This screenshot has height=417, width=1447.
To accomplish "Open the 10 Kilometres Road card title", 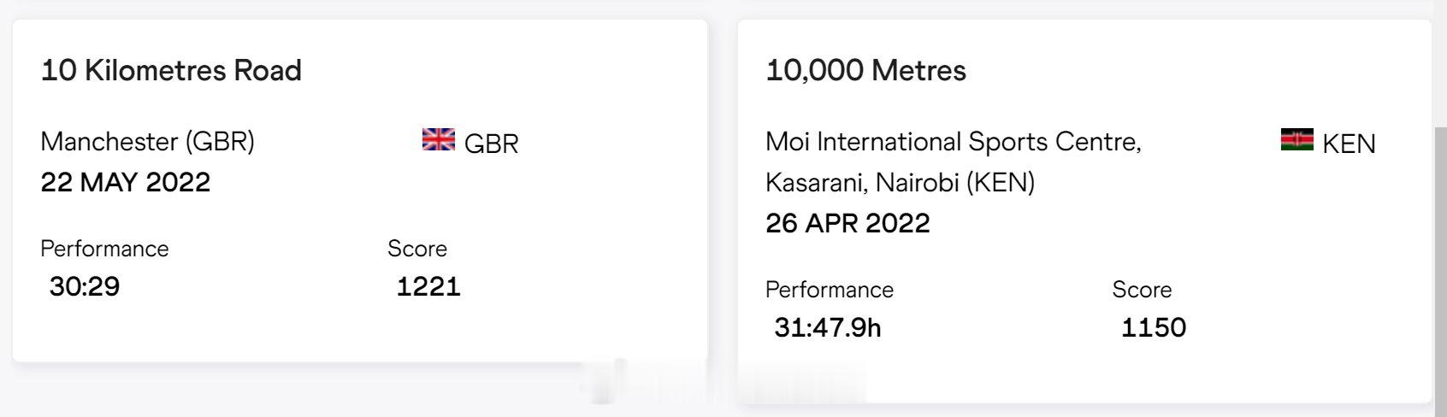I will (171, 70).
